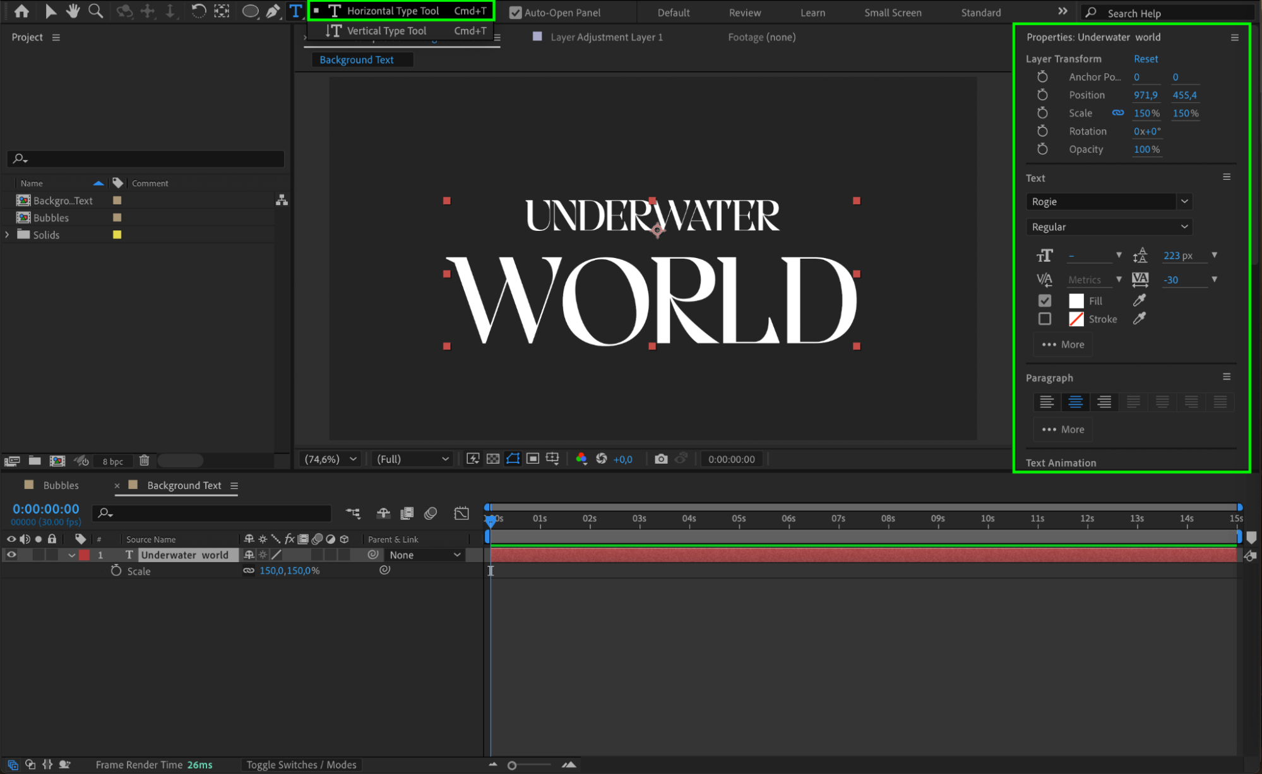1262x774 pixels.
Task: Click the Fill eyedropper icon
Action: pos(1139,300)
